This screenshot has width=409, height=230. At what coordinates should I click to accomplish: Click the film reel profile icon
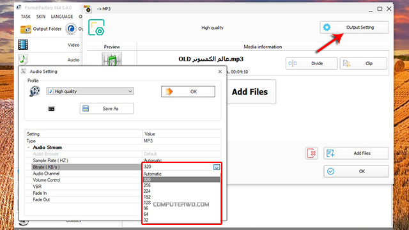pyautogui.click(x=35, y=91)
